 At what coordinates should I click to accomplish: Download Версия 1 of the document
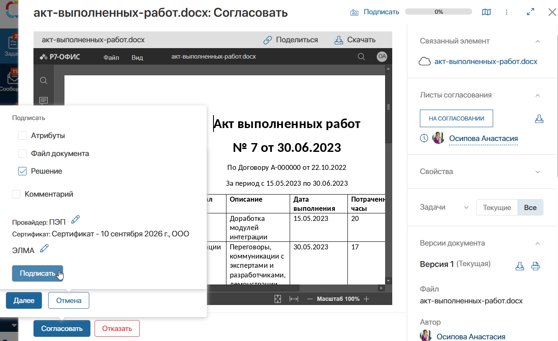(520, 266)
